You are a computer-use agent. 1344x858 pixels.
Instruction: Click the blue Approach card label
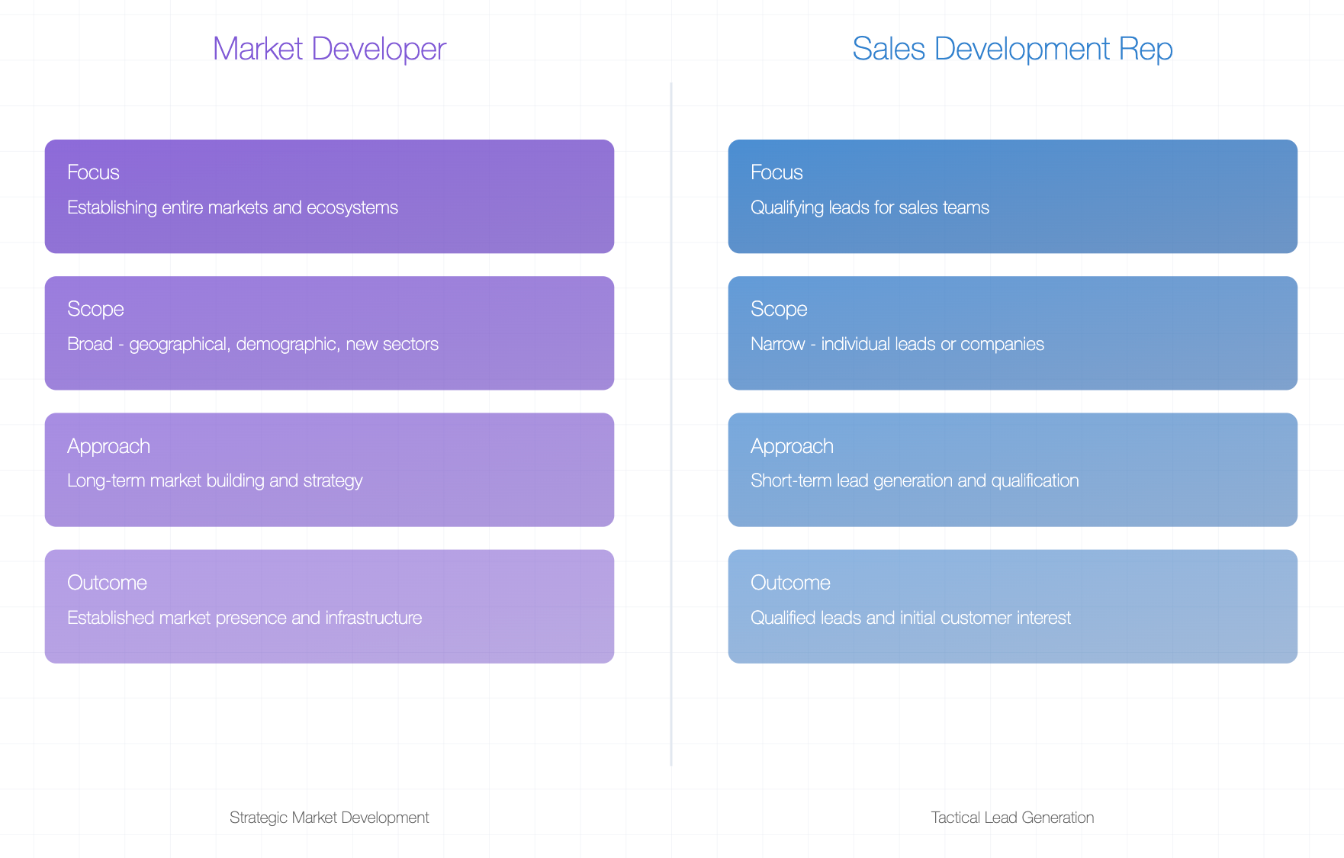[x=792, y=447]
